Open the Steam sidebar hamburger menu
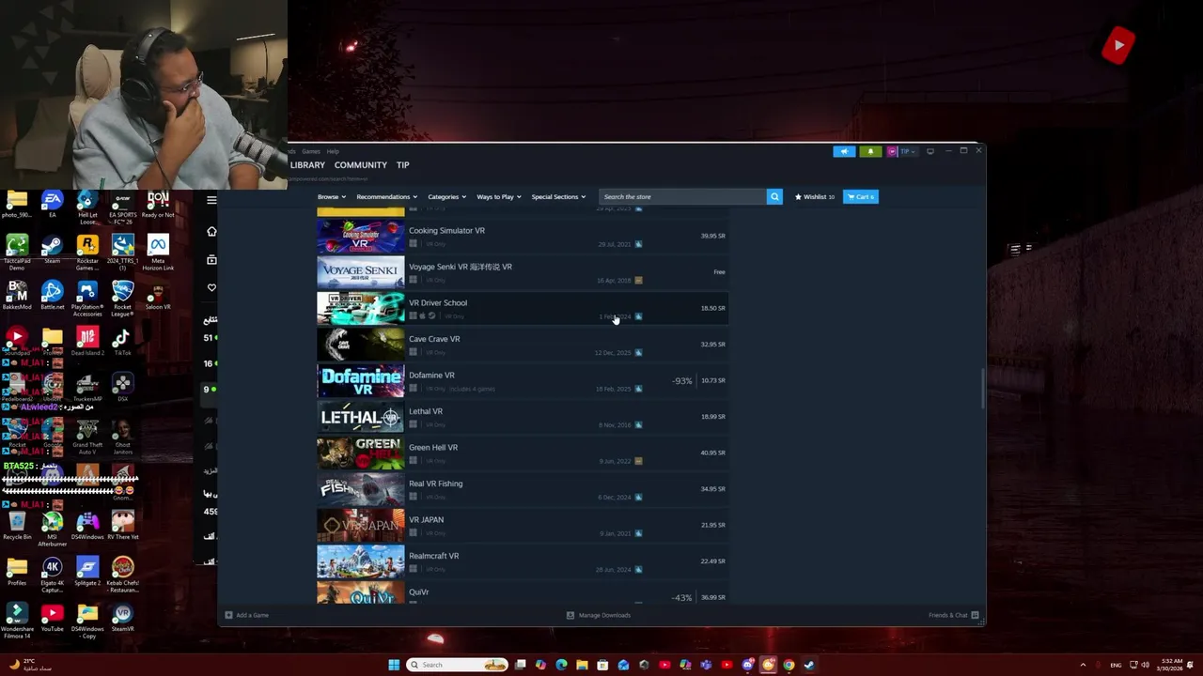Screen dimensions: 1203x676 click(x=211, y=200)
